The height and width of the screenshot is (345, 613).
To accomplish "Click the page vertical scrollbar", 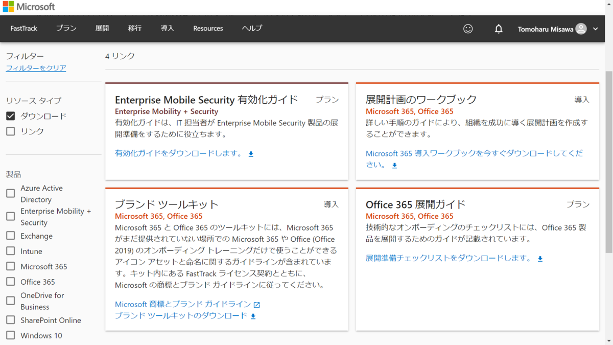I will 609,161.
